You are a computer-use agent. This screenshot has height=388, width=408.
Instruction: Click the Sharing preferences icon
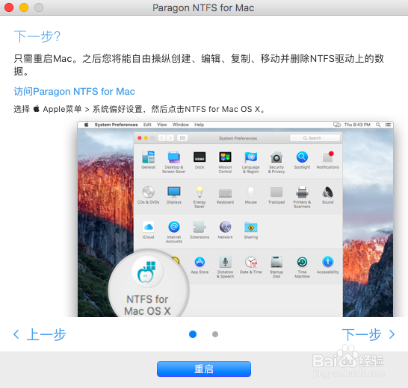click(251, 227)
